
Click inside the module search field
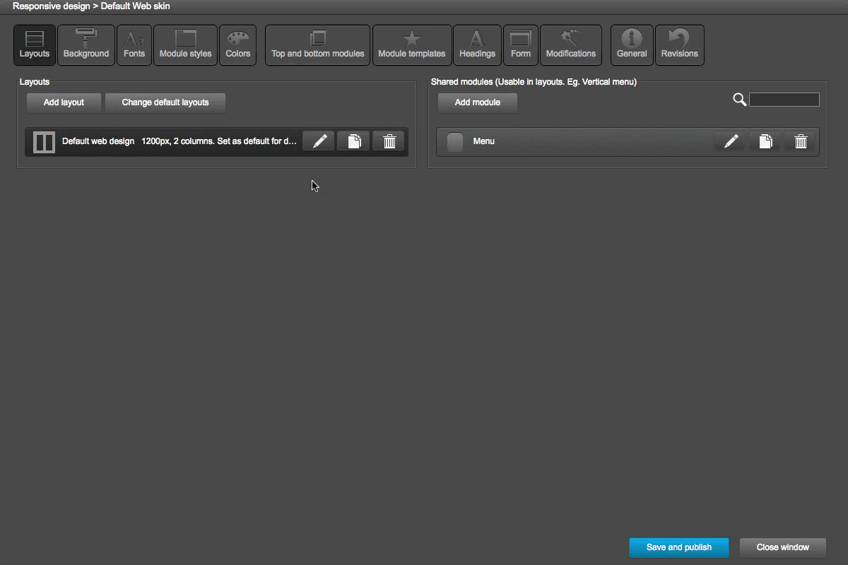click(784, 99)
